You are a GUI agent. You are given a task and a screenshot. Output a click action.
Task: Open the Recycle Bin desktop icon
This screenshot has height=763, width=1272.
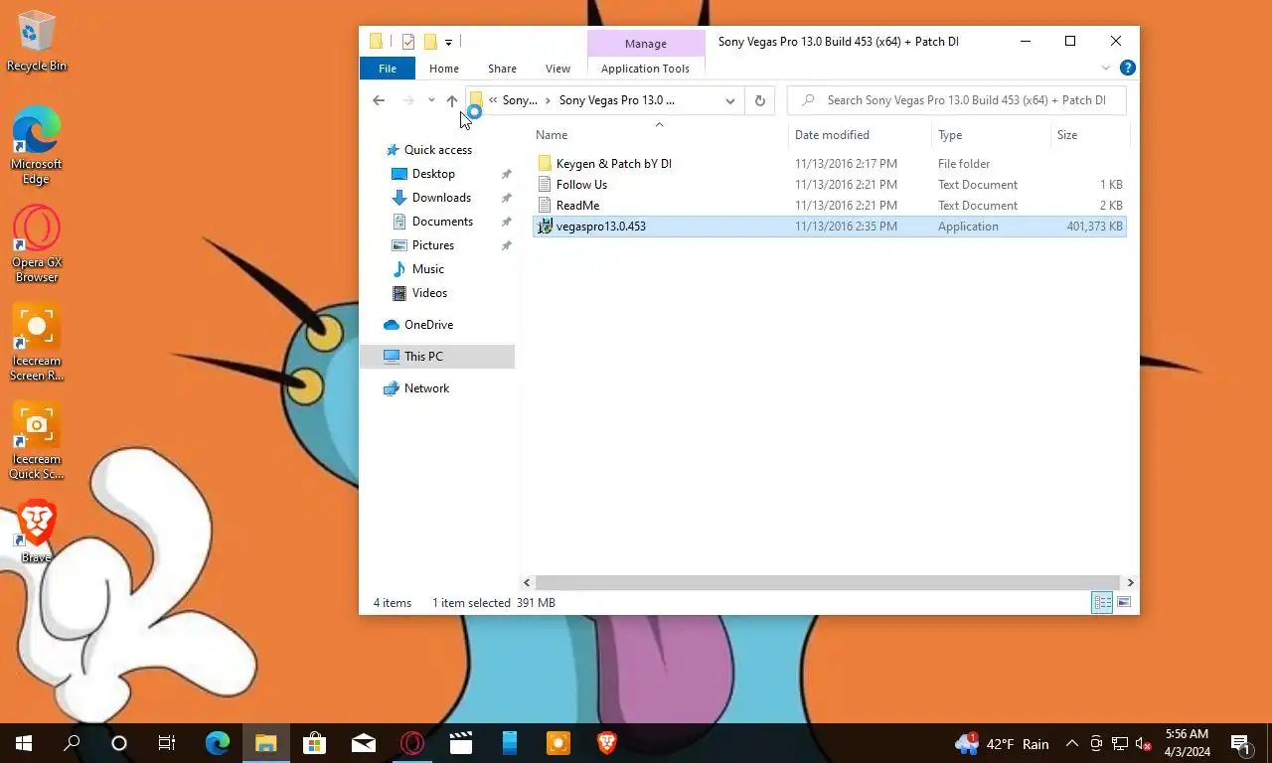36,42
